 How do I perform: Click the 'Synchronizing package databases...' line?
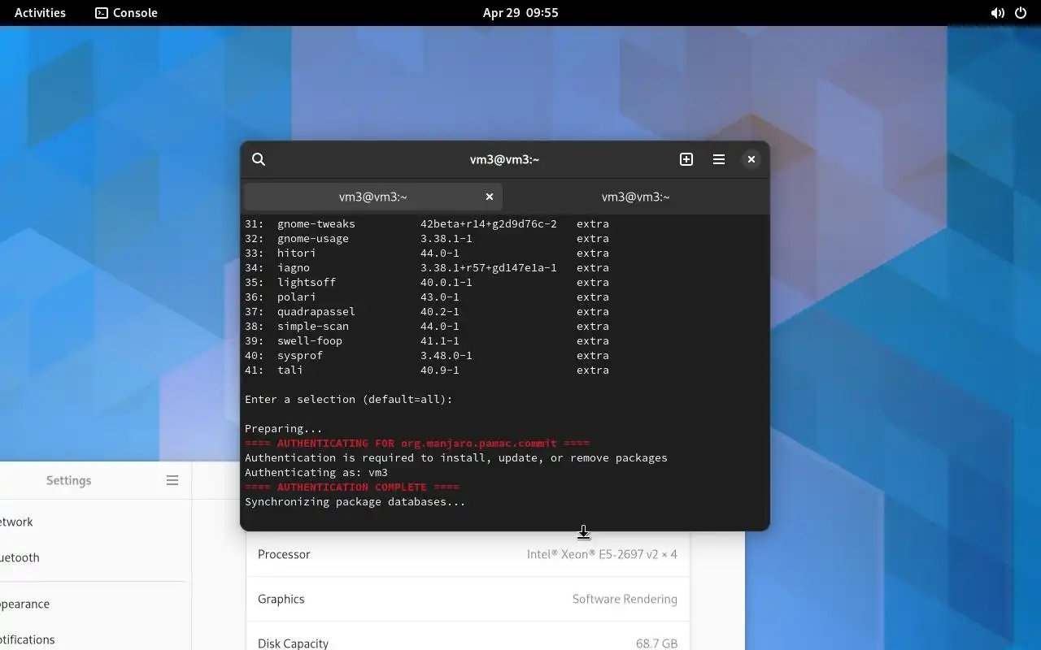point(355,501)
